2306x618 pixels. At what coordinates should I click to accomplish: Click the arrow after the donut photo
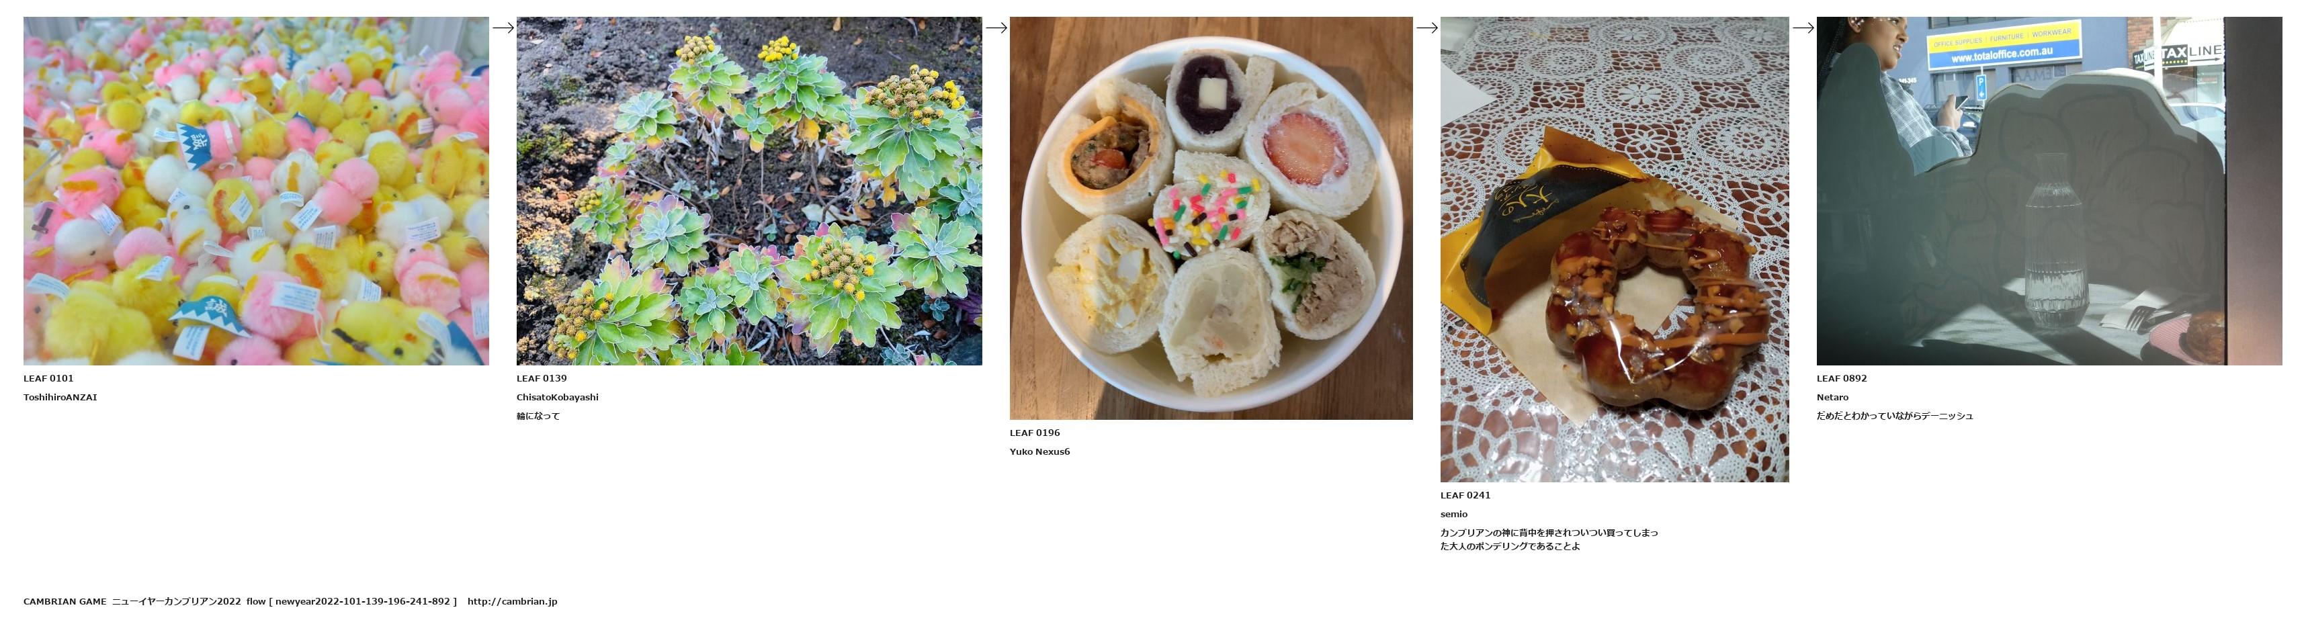click(1803, 28)
